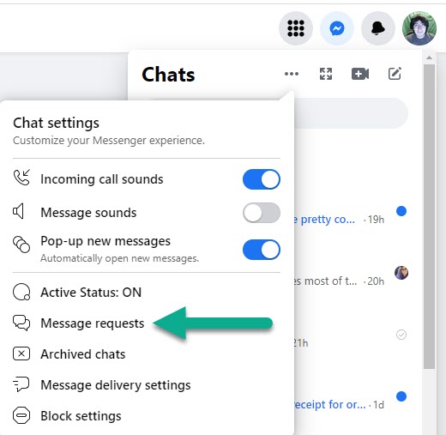This screenshot has height=435, width=446.
Task: Click the seen avatar on the 20h chat
Action: point(401,273)
